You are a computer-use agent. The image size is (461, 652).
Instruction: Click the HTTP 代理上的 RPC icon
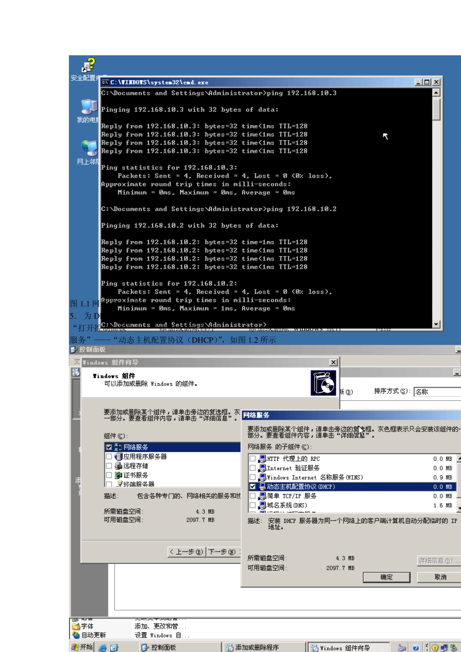pos(262,459)
